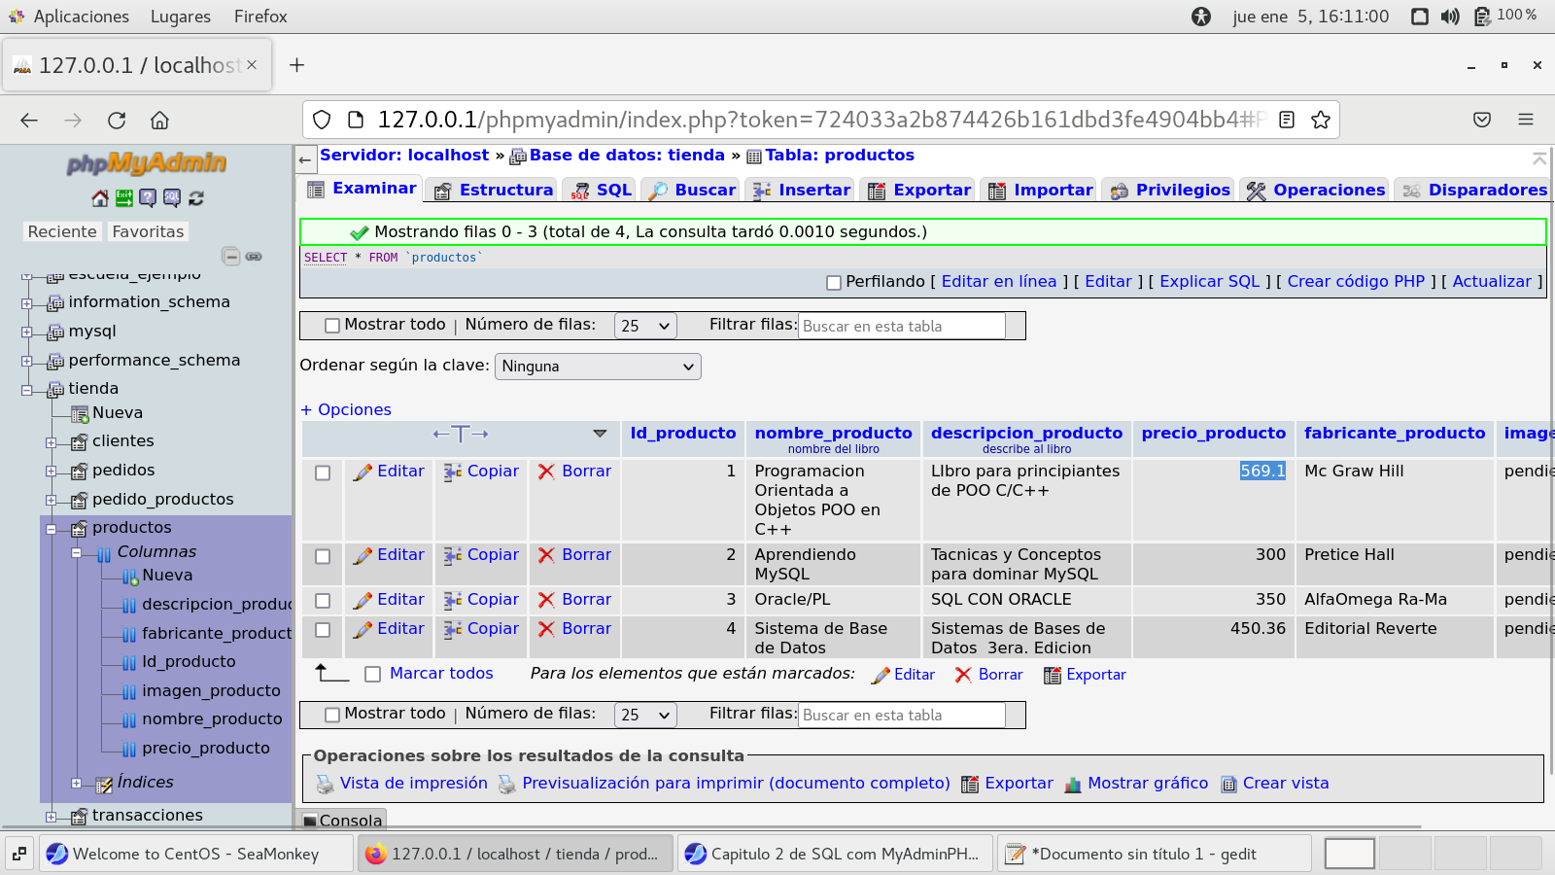Click the chart icon for Mostrar gráfico
This screenshot has width=1555, height=875.
point(1073,785)
